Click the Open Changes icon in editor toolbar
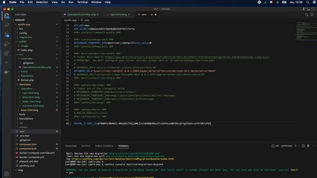The height and width of the screenshot is (178, 317). click(307, 14)
